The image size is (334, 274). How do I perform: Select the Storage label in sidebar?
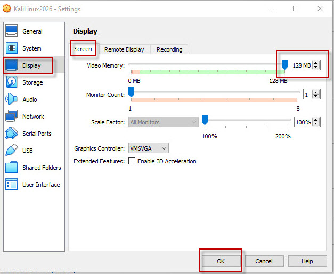pyautogui.click(x=32, y=82)
